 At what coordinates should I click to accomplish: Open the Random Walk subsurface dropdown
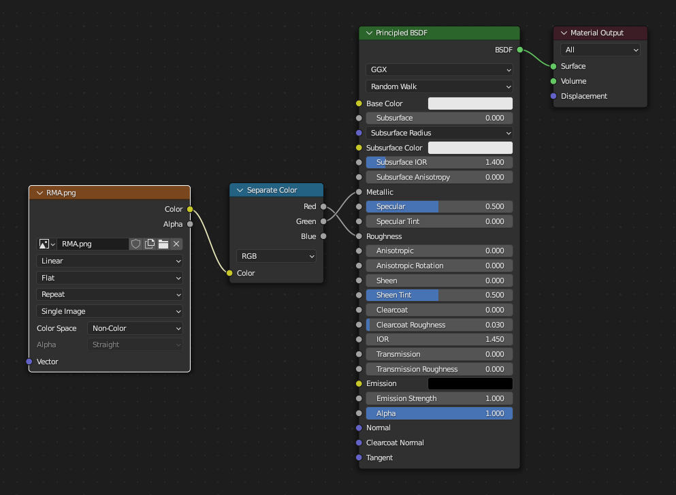pos(439,86)
